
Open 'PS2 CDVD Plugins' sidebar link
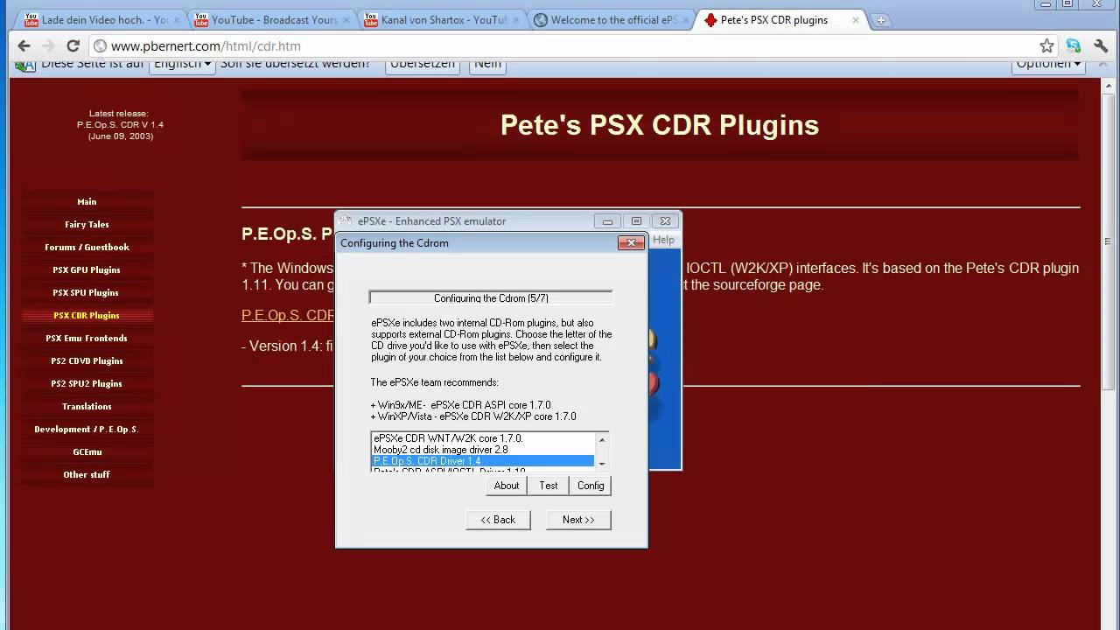(87, 361)
